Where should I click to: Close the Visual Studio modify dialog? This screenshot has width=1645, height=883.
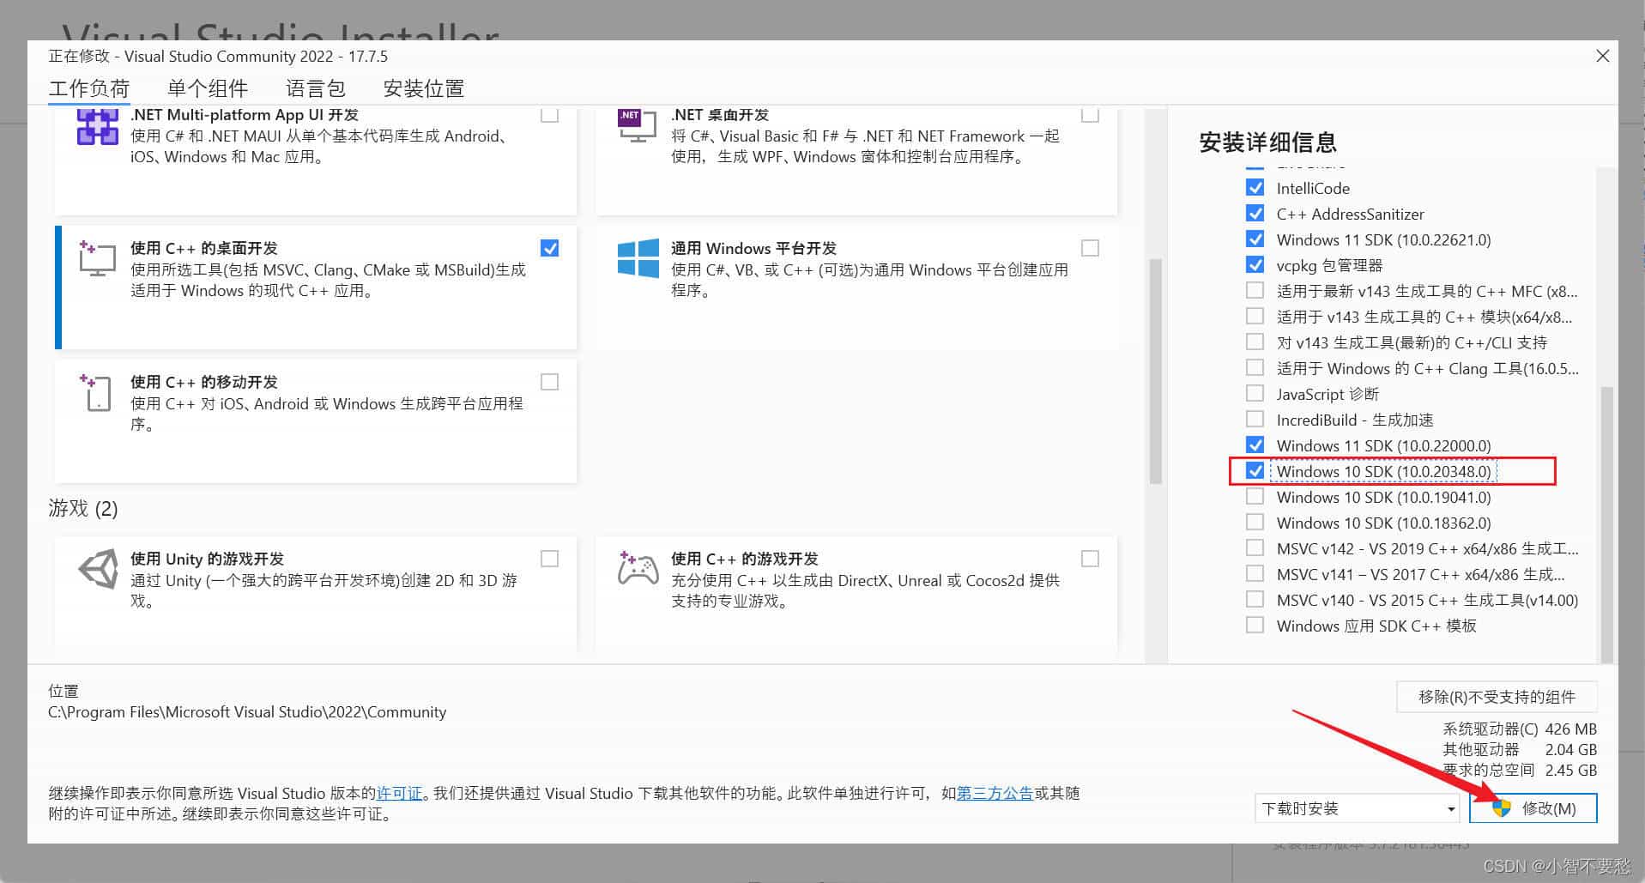1602,56
